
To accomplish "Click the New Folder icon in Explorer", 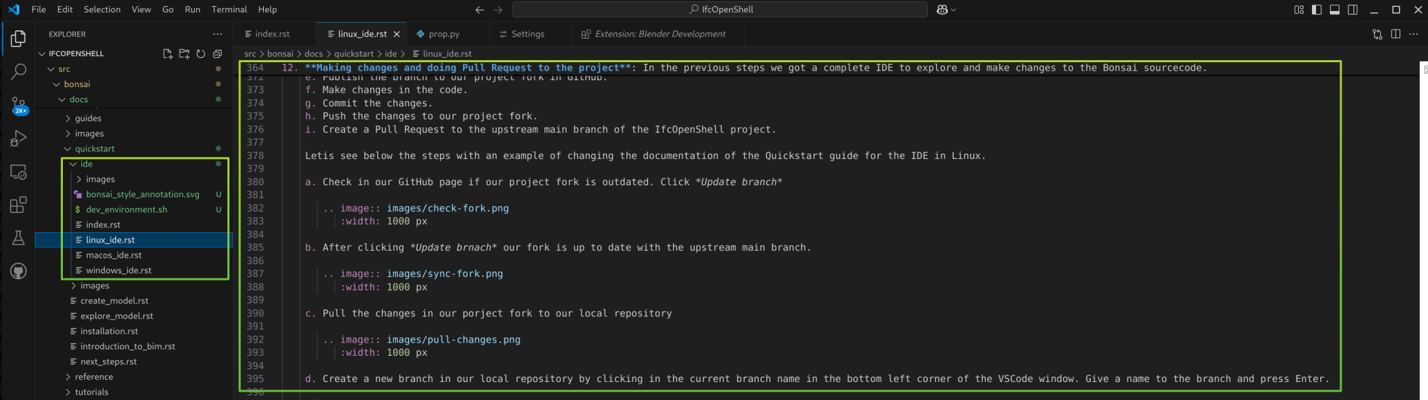I will tap(184, 54).
